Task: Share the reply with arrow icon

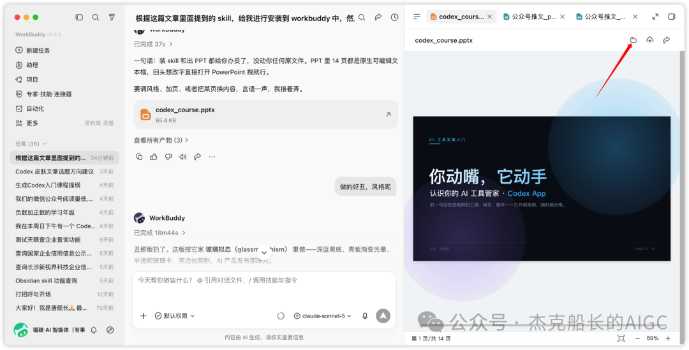Action: [x=197, y=157]
